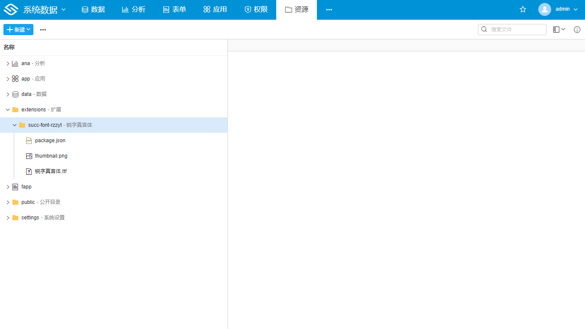Click the 新建 button
Viewport: 585px width, 329px height.
[x=18, y=30]
